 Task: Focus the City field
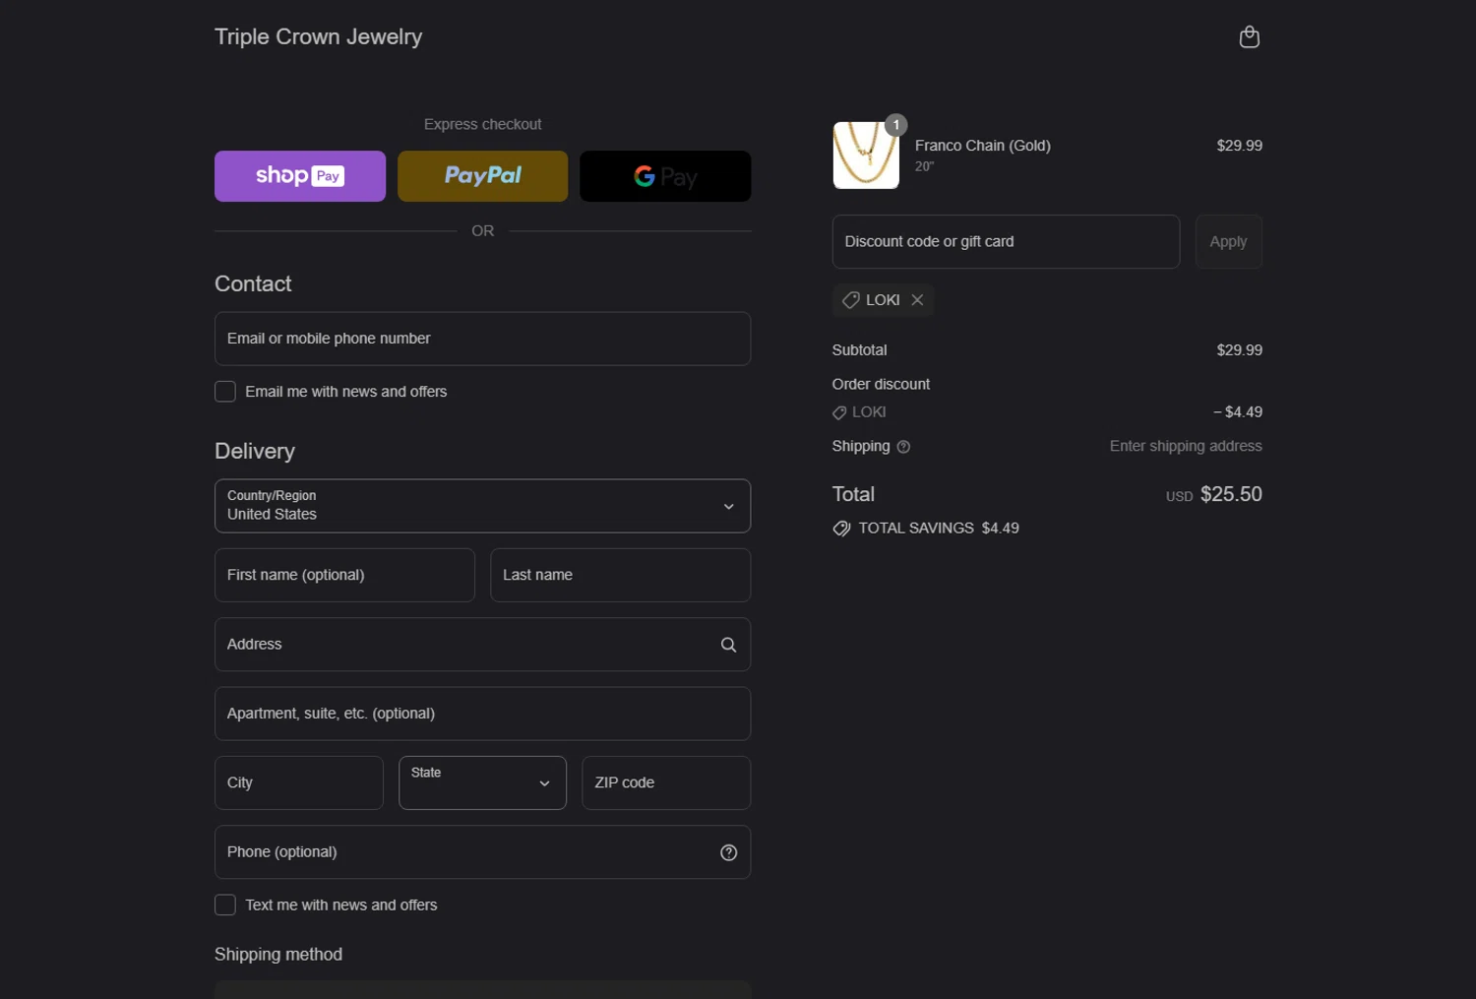[x=299, y=783]
